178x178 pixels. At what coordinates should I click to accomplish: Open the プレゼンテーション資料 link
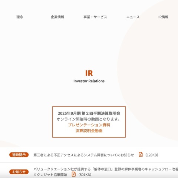tap(89, 125)
